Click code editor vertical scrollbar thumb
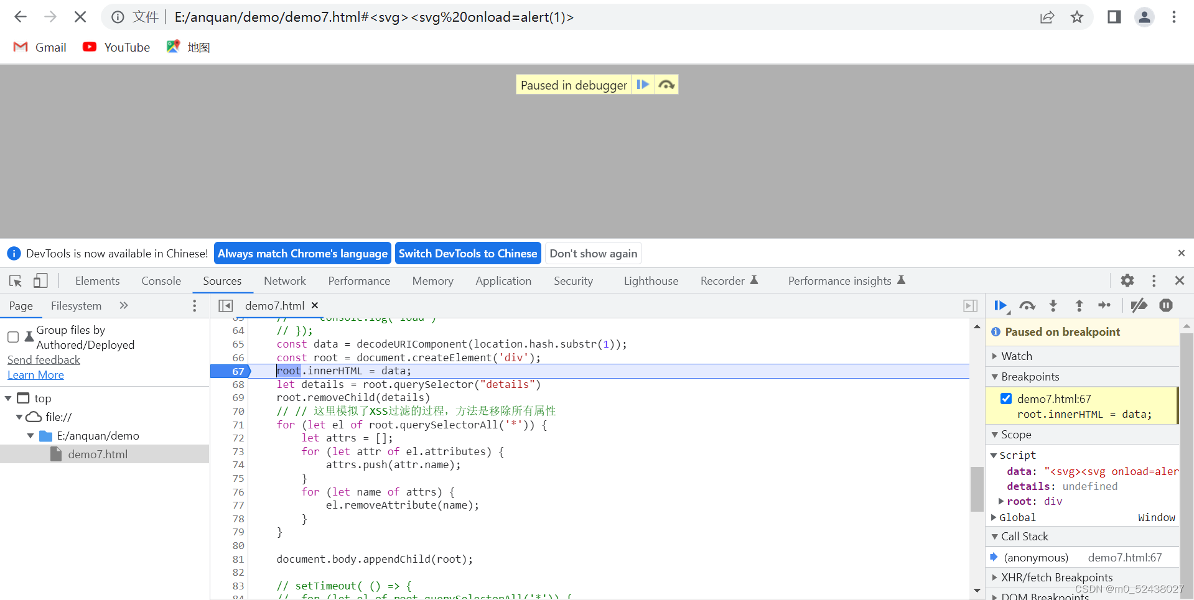The height and width of the screenshot is (600, 1194). 977,489
